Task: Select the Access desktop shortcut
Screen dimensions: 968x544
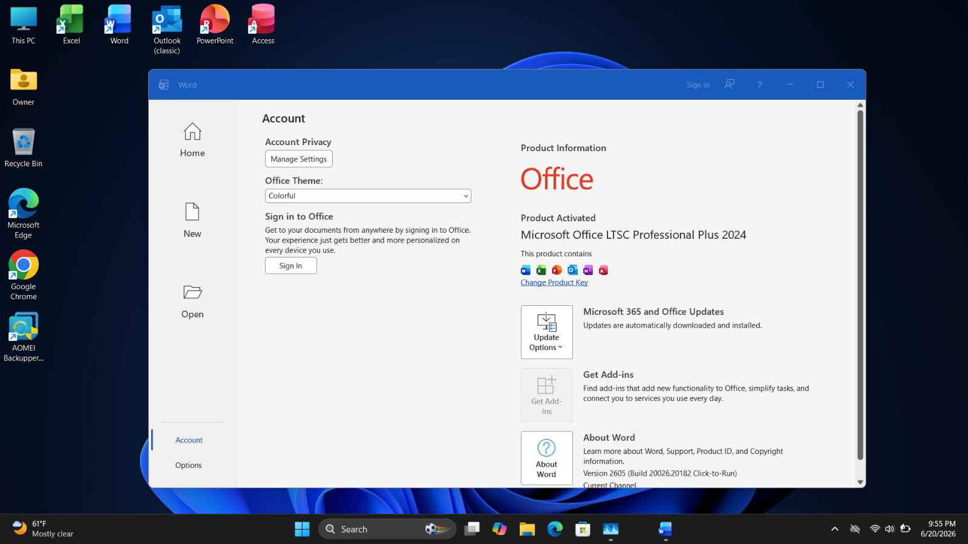Action: click(x=263, y=25)
